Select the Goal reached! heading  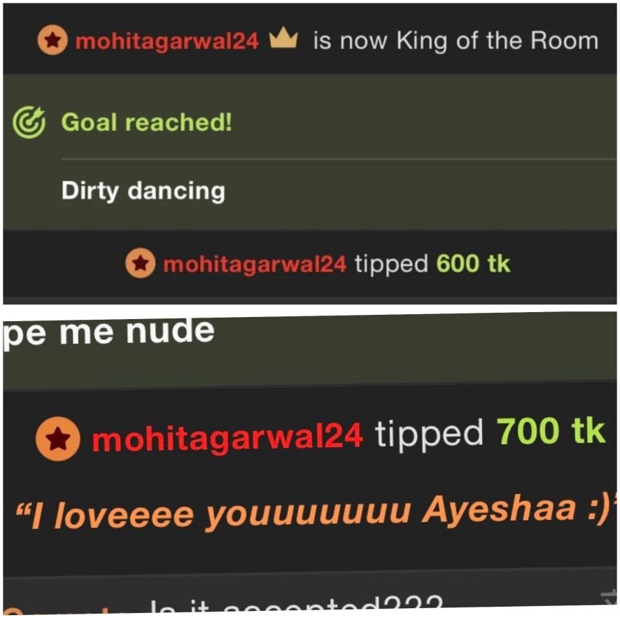147,122
